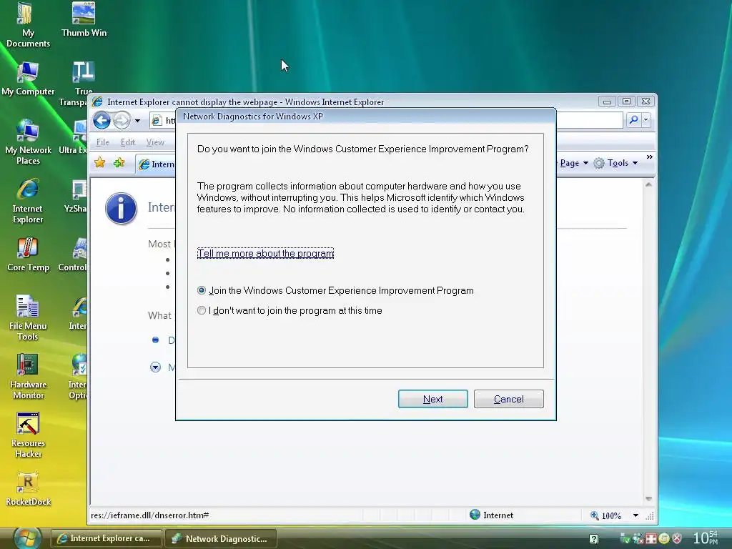The height and width of the screenshot is (549, 732).
Task: Click the Add to Favorites star-plus icon
Action: [119, 162]
